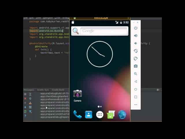
Task: Click the autoscroll-to-source icon in Messages panel
Action: (30, 103)
